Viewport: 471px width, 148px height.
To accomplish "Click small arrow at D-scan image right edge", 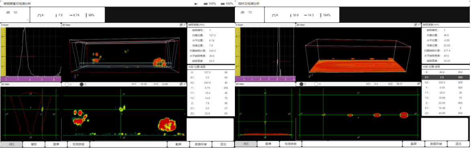I will [185, 114].
